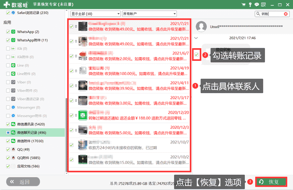Click the 微信通讯录 (5420) icon

pos(13,124)
